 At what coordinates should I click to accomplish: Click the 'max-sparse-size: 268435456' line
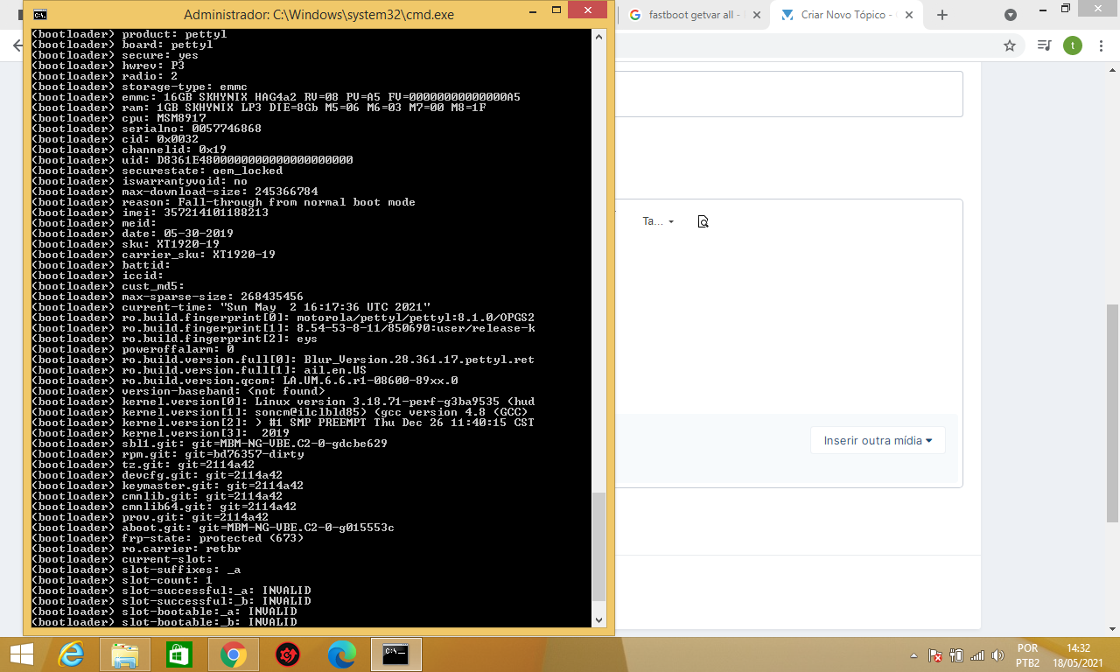click(167, 297)
